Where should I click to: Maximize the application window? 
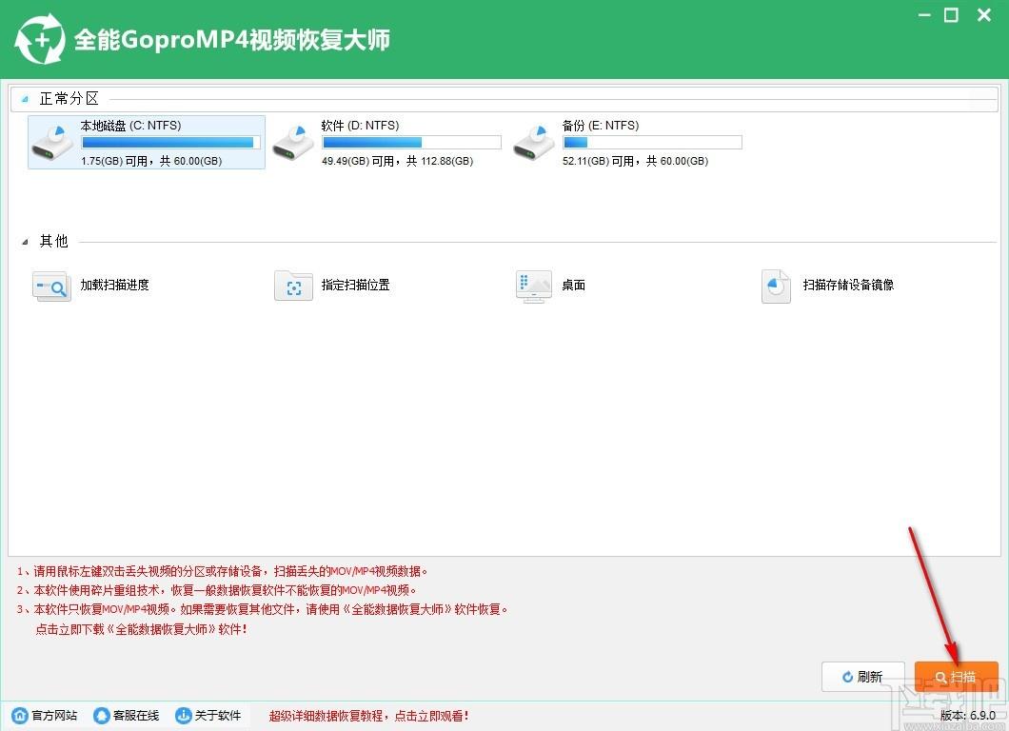[951, 15]
